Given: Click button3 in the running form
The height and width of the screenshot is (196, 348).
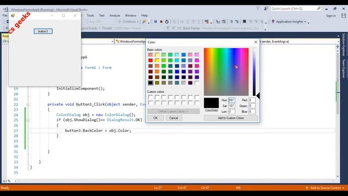Looking at the screenshot, I should tap(43, 32).
